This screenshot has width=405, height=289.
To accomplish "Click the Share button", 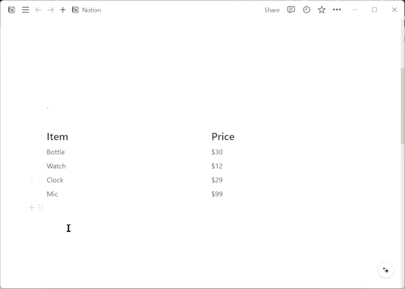I will (272, 10).
